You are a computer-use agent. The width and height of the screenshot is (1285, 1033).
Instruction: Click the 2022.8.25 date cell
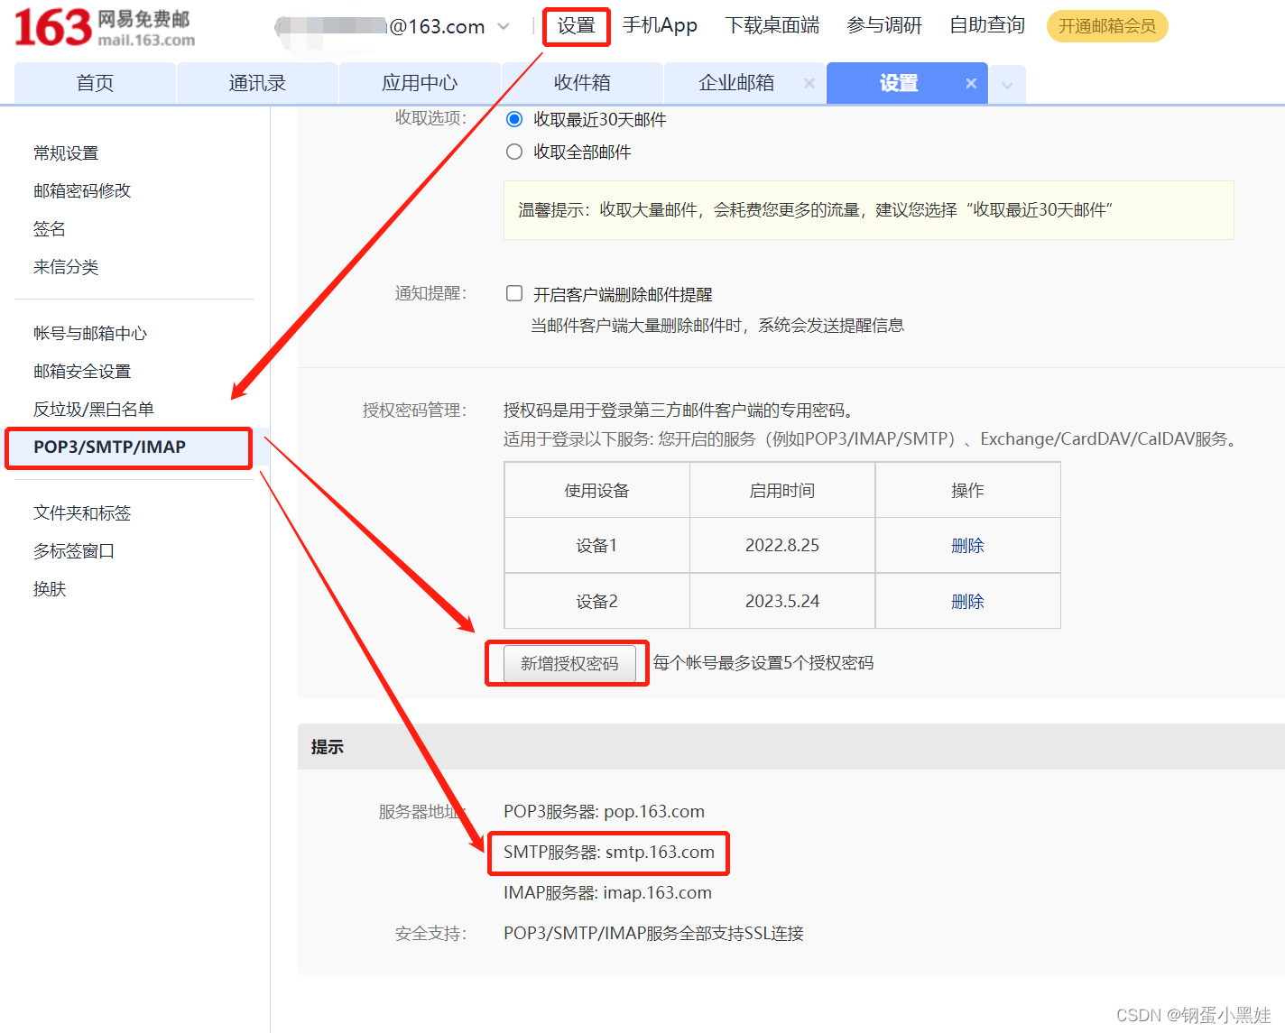tap(782, 546)
